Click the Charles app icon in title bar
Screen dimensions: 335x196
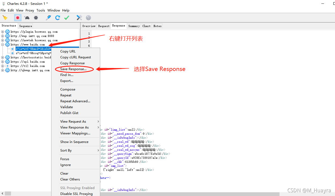[3, 3]
